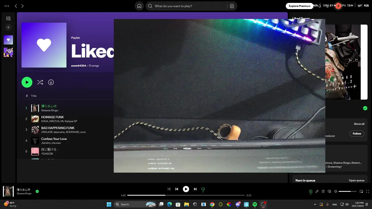
Task: Open Task View in taskbar
Action: pos(161,204)
